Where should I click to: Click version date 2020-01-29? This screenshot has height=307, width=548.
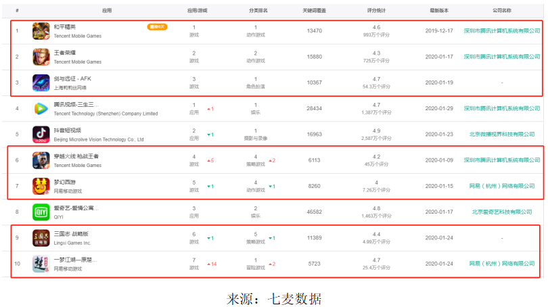click(x=439, y=108)
